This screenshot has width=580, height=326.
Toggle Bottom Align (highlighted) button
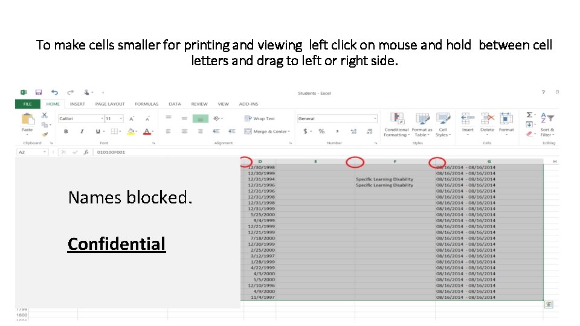201,119
